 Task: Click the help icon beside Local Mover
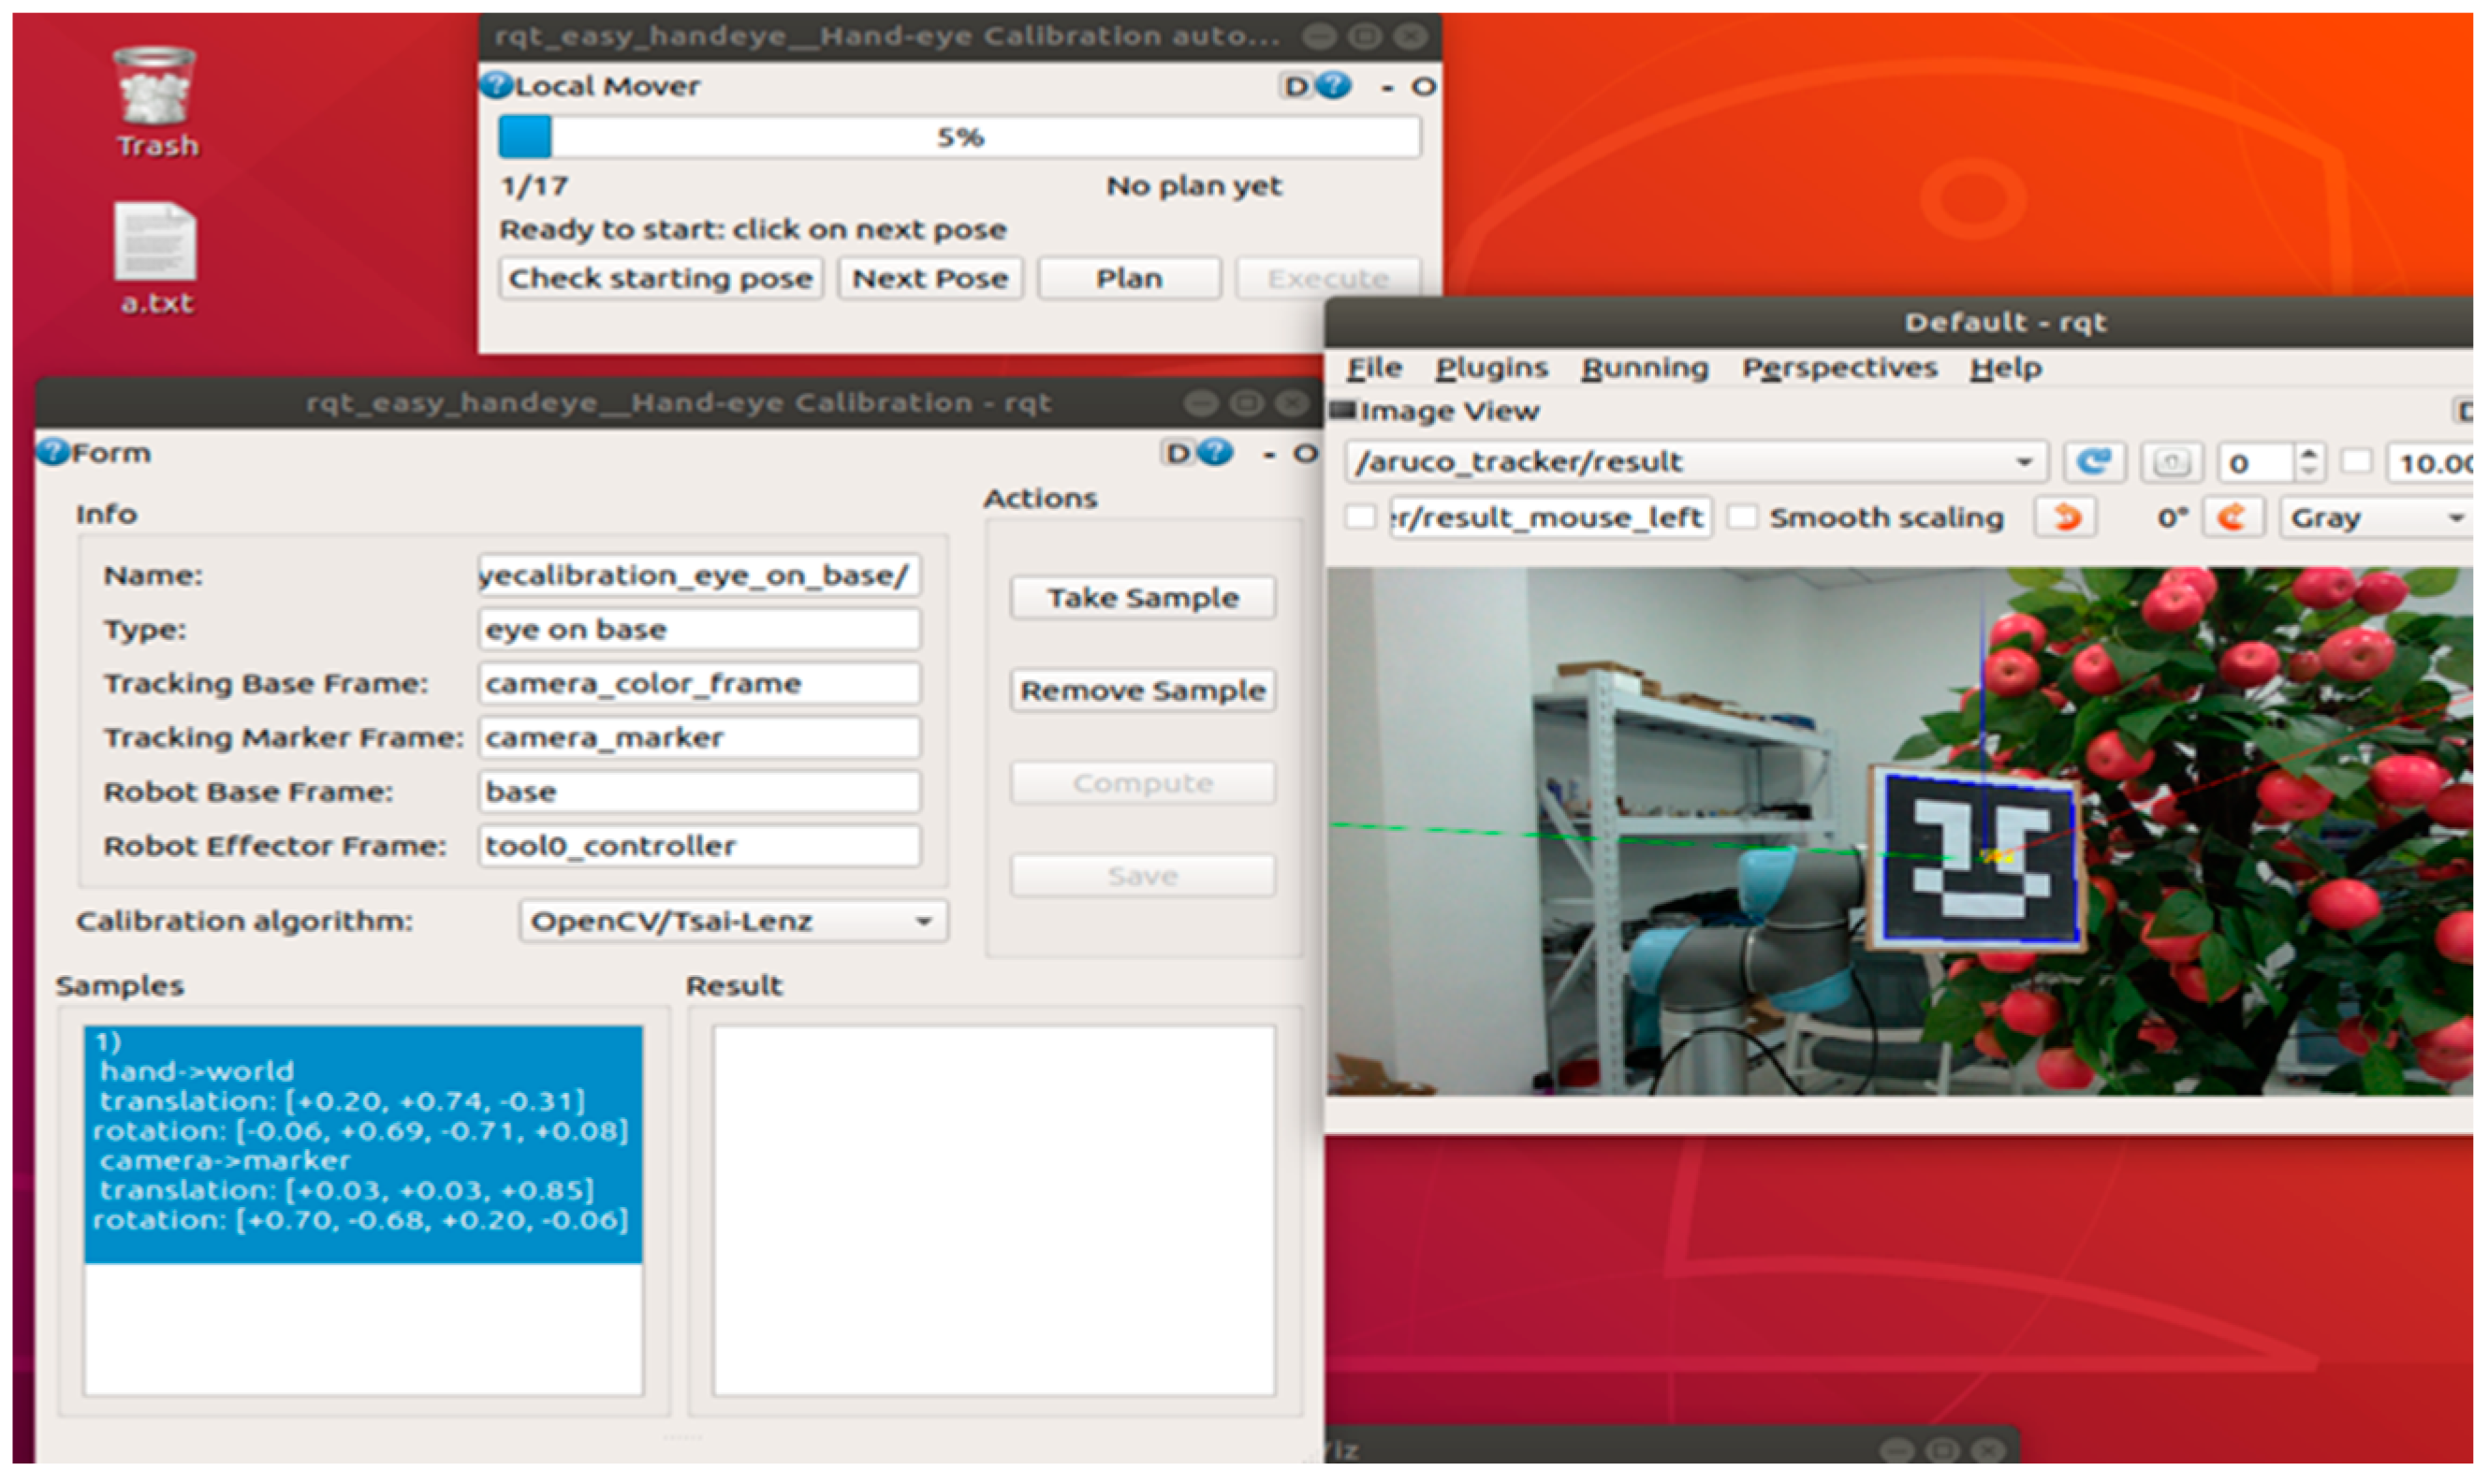[495, 86]
